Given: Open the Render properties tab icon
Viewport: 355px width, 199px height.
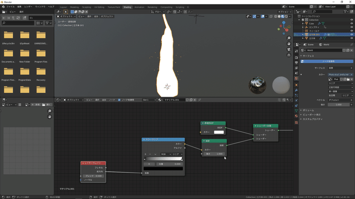Looking at the screenshot, I should 296,57.
